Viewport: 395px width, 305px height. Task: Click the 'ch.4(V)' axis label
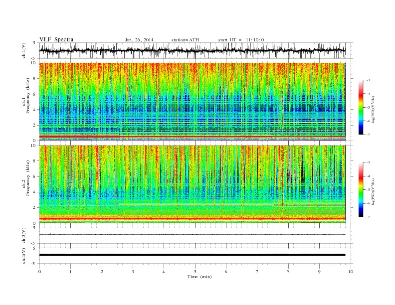[24, 256]
